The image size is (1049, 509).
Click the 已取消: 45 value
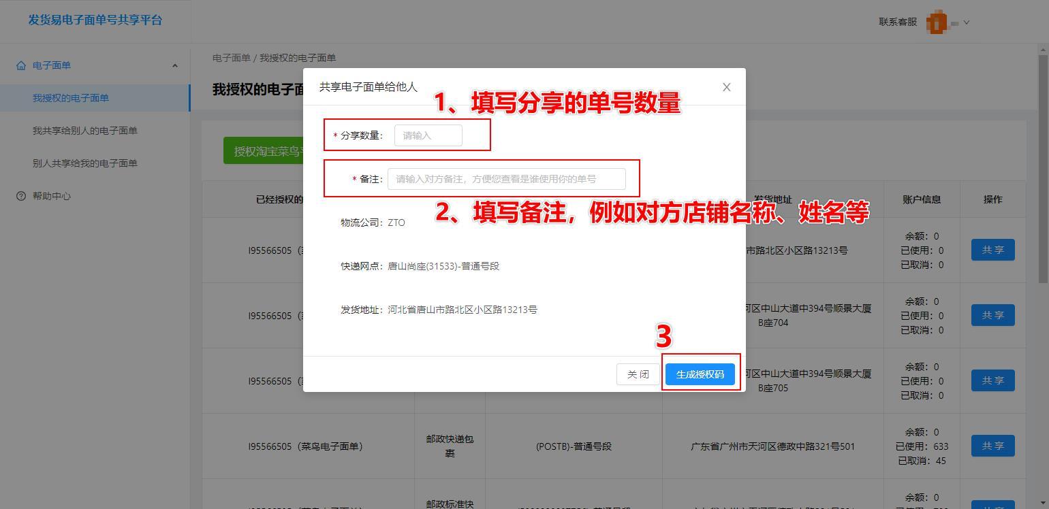point(922,461)
